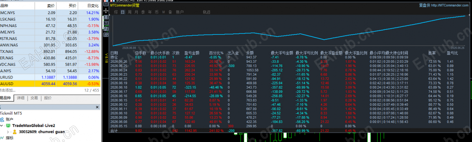The image size is (472, 142).
Task: Select the 年 yearly tab
Action: (150, 12)
